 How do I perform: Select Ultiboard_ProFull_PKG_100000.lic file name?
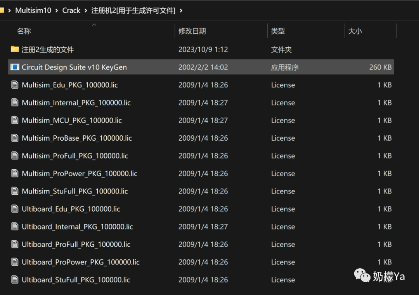pos(76,244)
